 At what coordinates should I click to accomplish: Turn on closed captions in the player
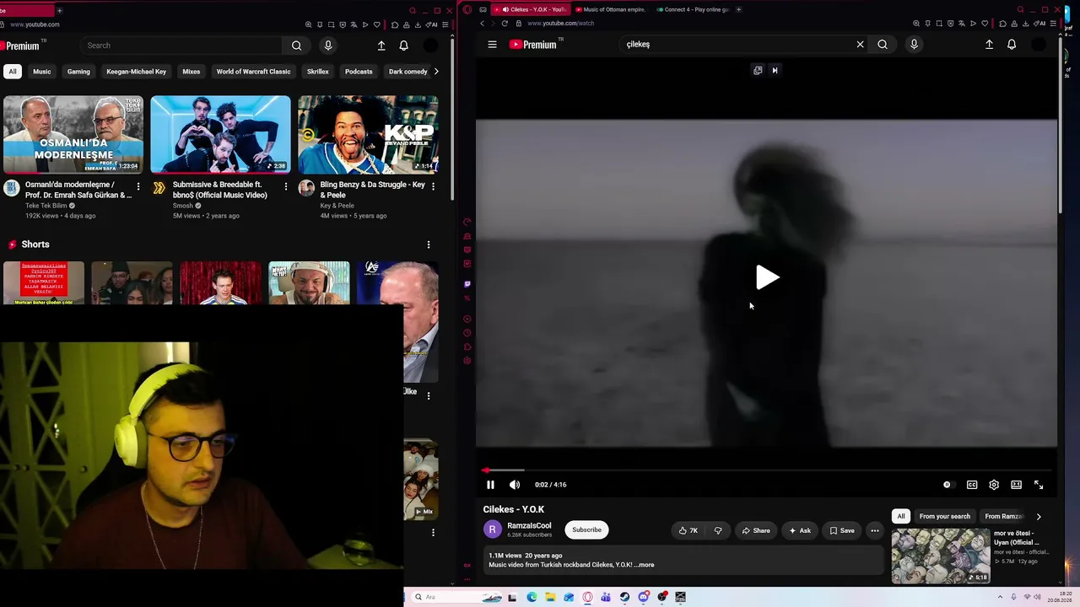click(972, 485)
